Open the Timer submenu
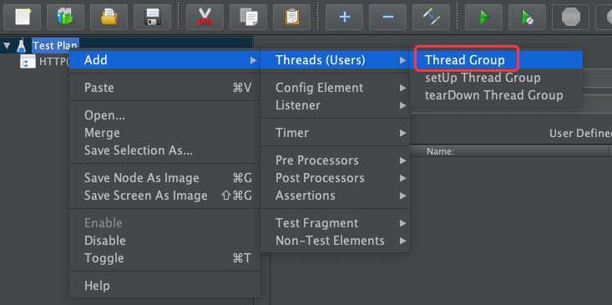The height and width of the screenshot is (305, 612). [335, 133]
